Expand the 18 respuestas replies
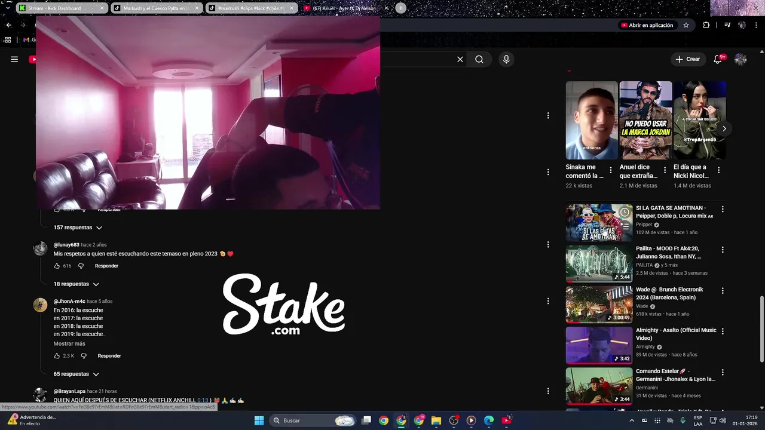 coord(76,284)
